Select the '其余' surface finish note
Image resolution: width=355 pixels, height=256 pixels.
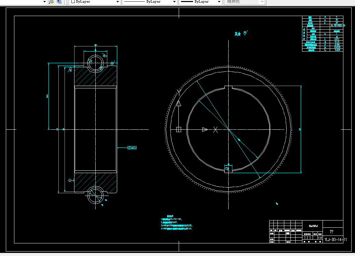click(237, 34)
